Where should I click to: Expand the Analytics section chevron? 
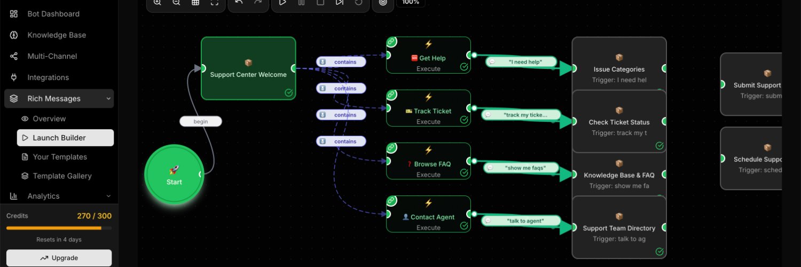pyautogui.click(x=108, y=196)
